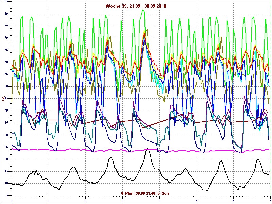The width and height of the screenshot is (272, 204).
Task: Click the y-axis tick label 50
Action: point(6,86)
